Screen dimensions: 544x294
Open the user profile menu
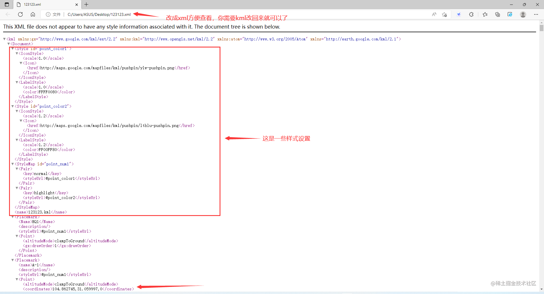coord(523,14)
